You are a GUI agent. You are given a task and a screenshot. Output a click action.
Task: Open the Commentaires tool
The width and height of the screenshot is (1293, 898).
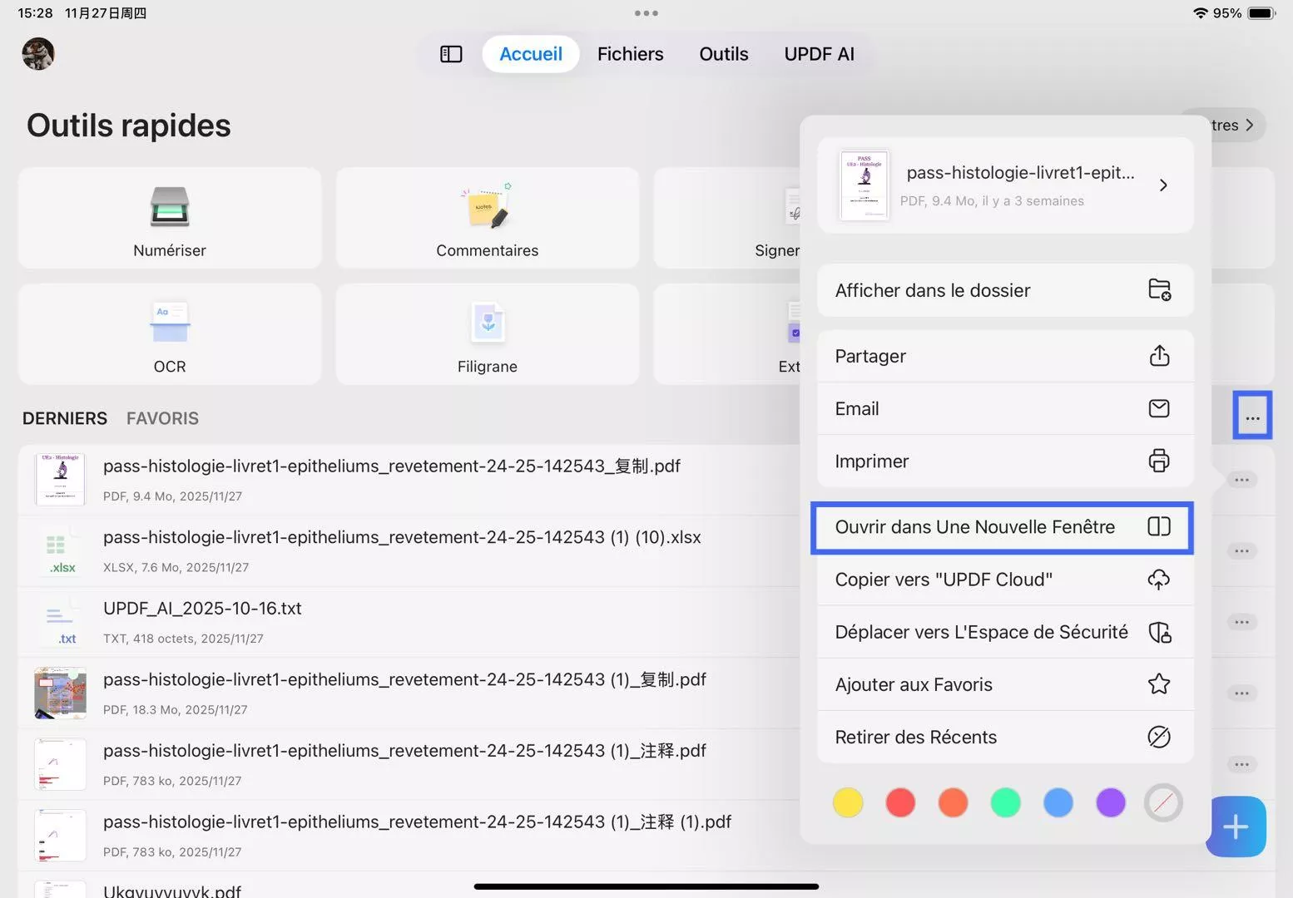point(488,218)
